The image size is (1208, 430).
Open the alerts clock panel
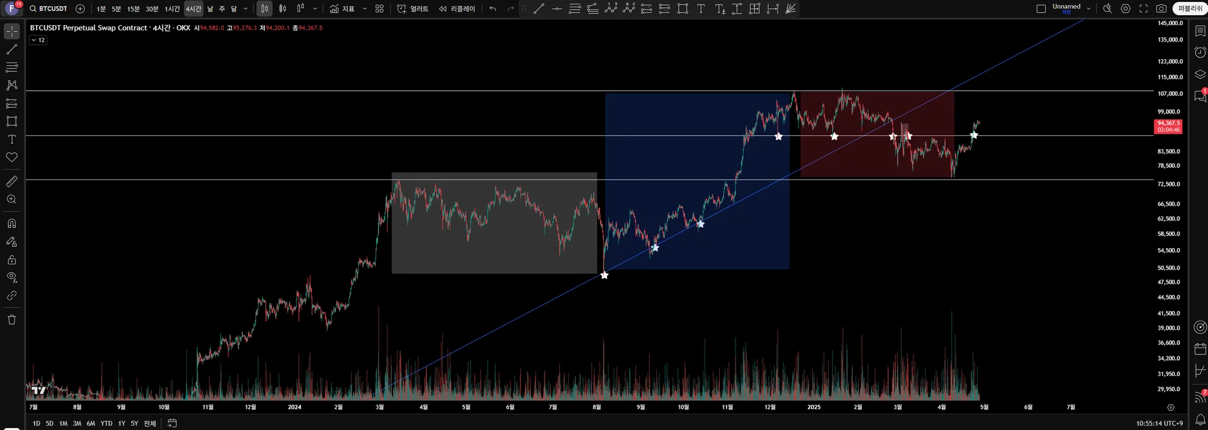pyautogui.click(x=1200, y=52)
